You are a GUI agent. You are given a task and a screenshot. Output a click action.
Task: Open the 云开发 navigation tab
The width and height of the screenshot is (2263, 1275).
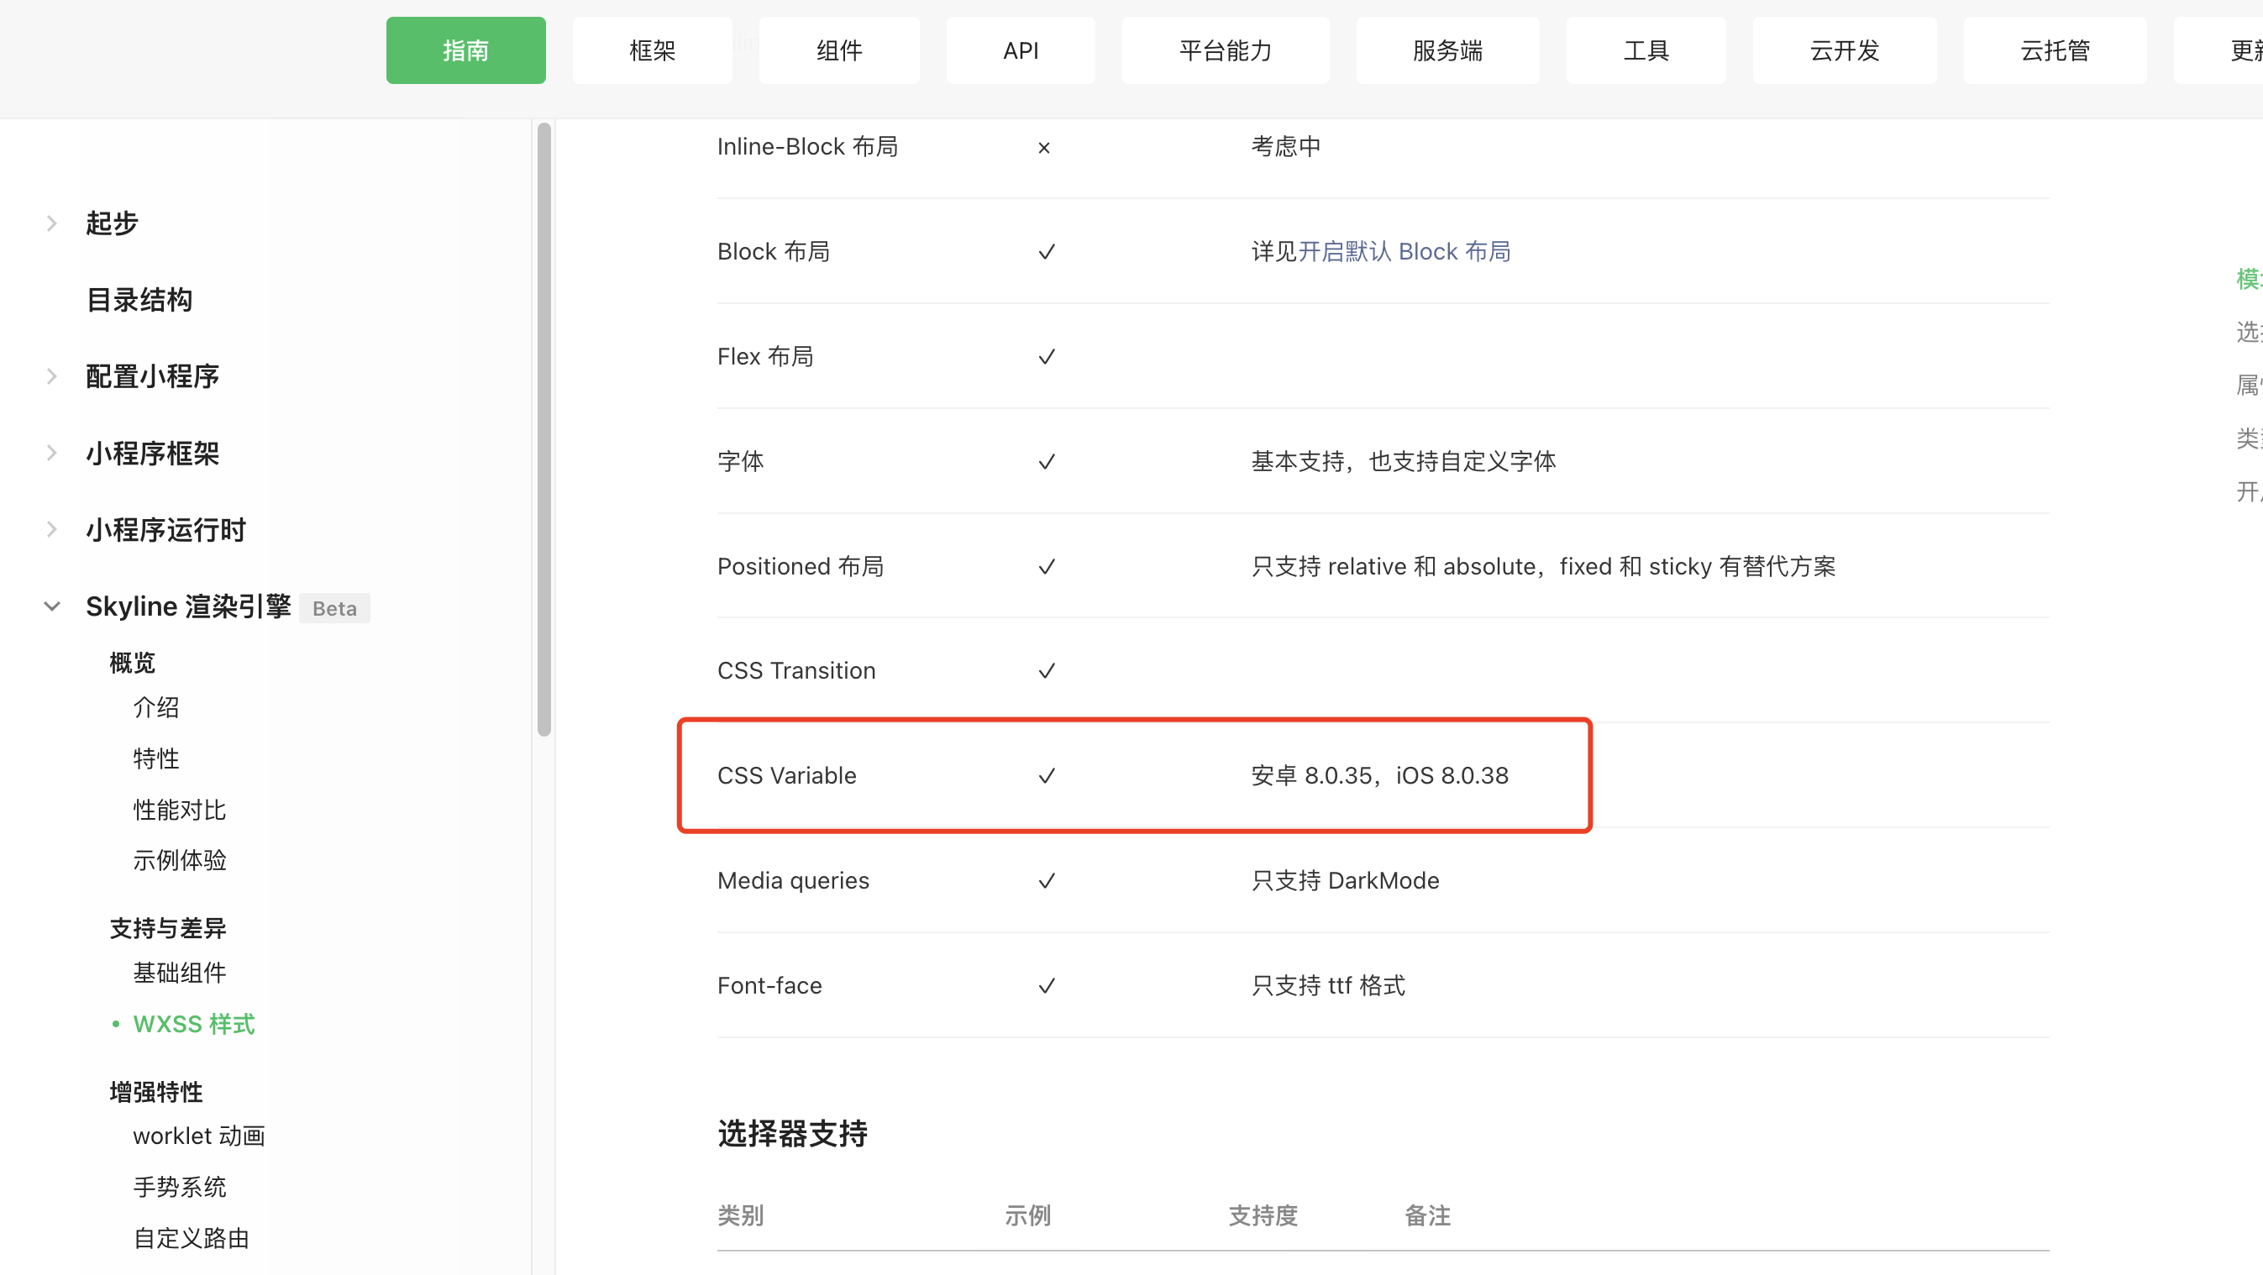[1844, 51]
